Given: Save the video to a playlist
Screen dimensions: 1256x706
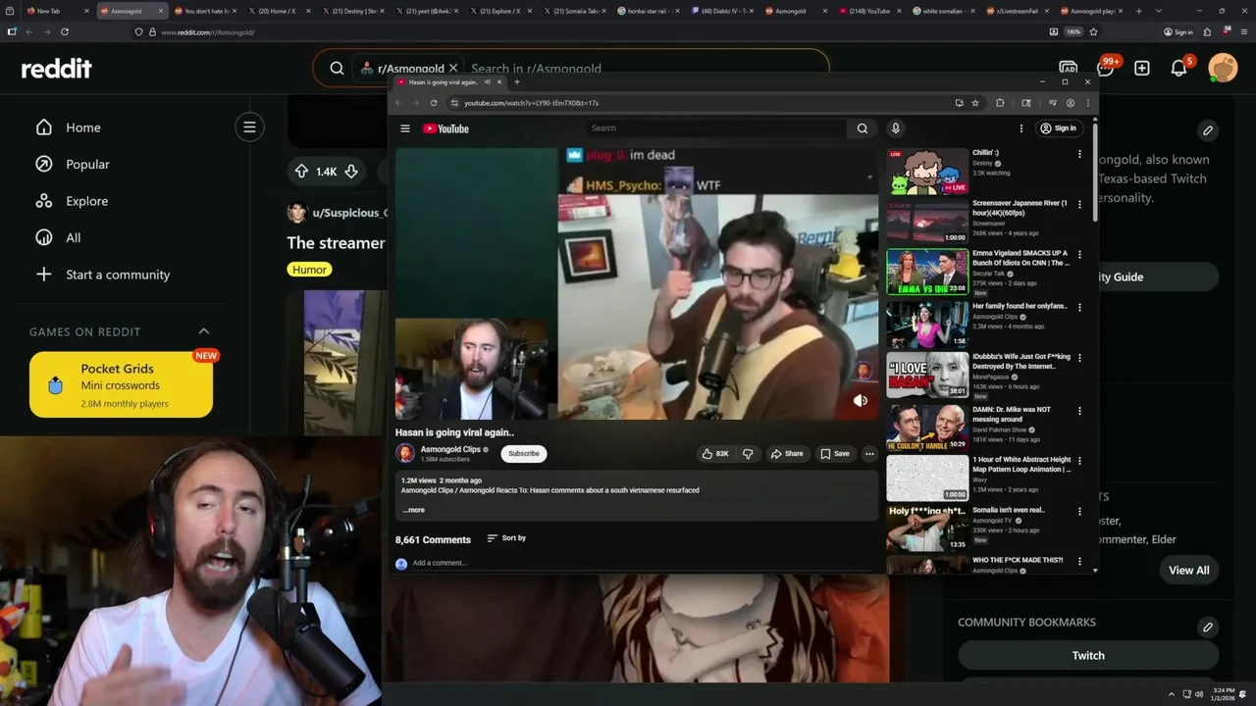Looking at the screenshot, I should click(835, 454).
